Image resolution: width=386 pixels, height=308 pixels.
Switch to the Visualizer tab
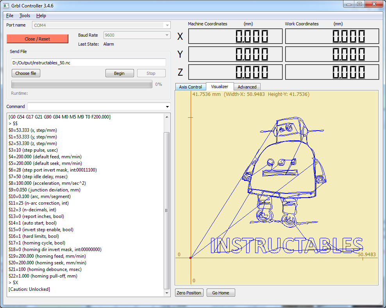tap(220, 87)
